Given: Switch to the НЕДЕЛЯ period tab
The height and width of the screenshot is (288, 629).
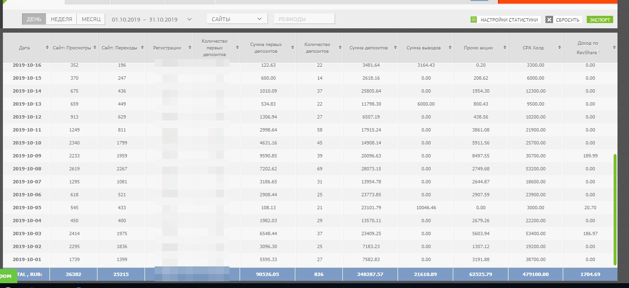Looking at the screenshot, I should click(x=61, y=19).
